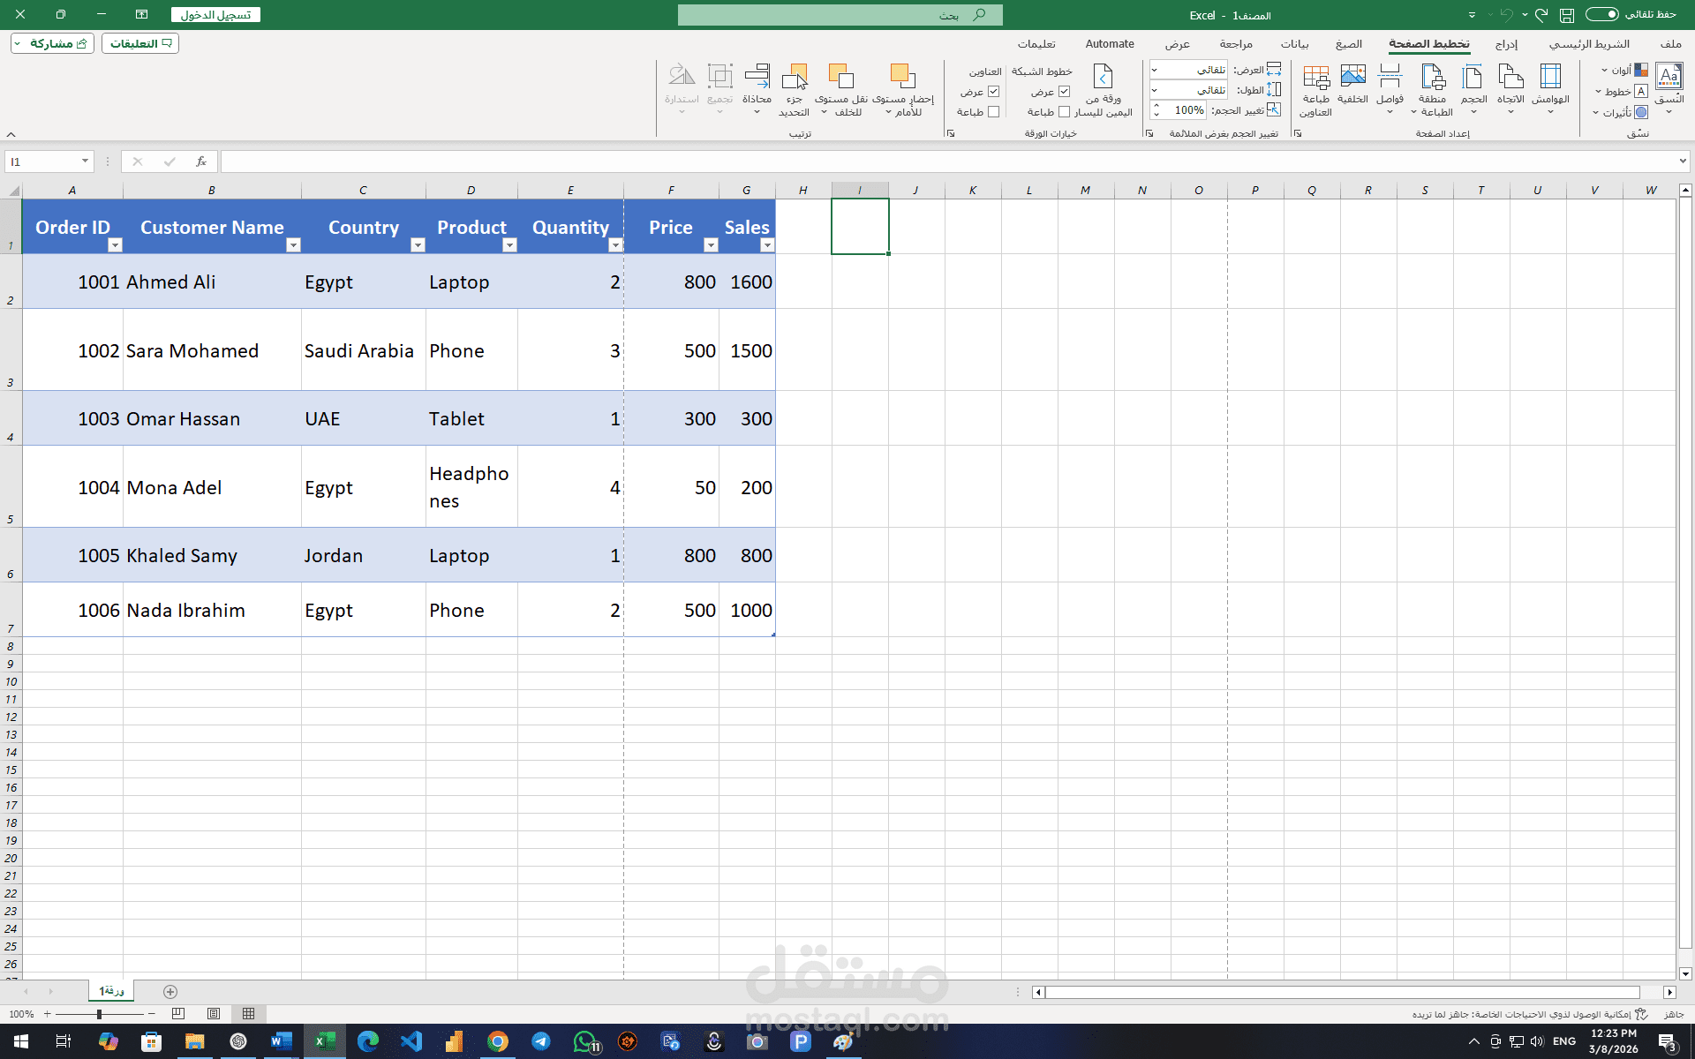Open the Align (محاذاة) menu
Screen dimensions: 1695x1059
click(x=757, y=88)
